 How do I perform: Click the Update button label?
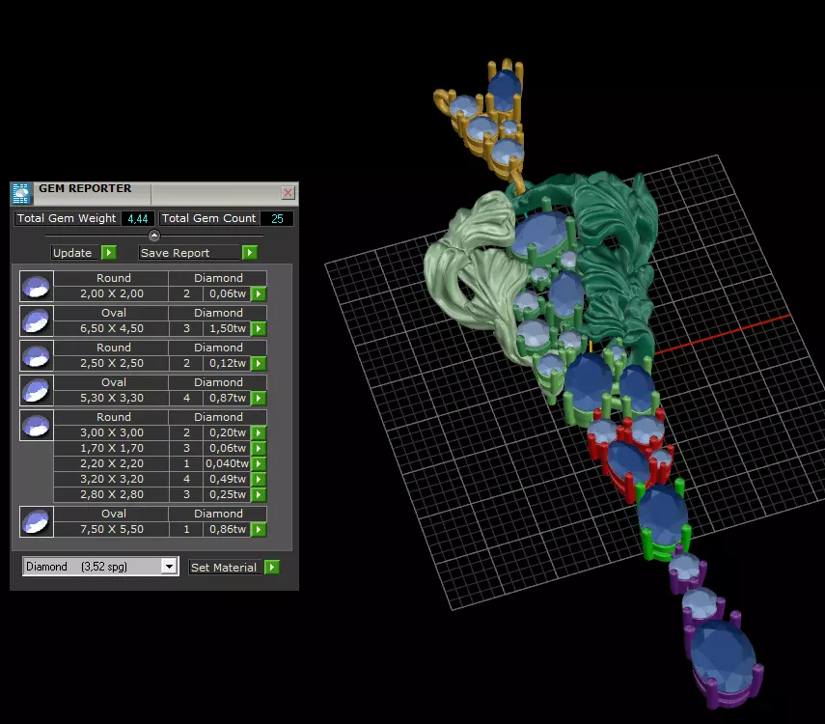pos(72,253)
